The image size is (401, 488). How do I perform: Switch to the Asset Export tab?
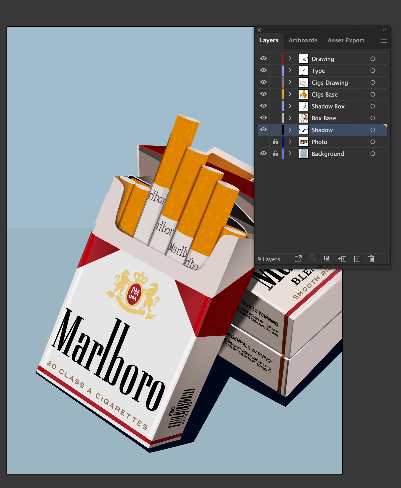pos(346,40)
